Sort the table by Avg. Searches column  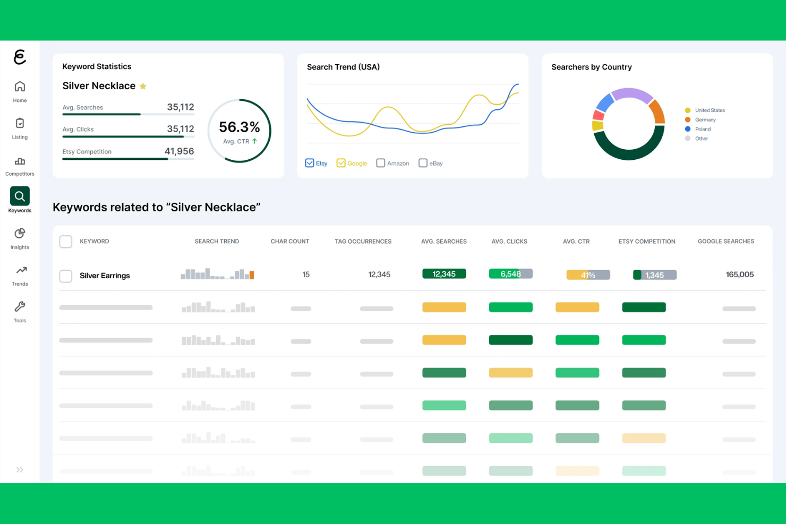(443, 241)
